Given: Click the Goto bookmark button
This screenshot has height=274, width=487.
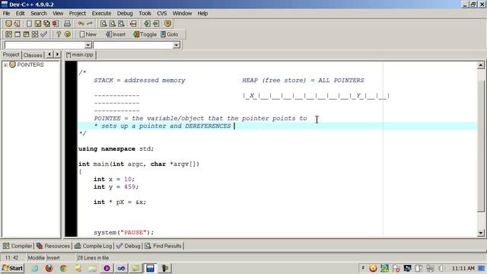Looking at the screenshot, I should (170, 34).
